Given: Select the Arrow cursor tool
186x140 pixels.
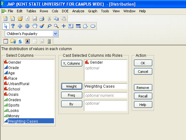Looking at the screenshot, I should click(6, 26).
